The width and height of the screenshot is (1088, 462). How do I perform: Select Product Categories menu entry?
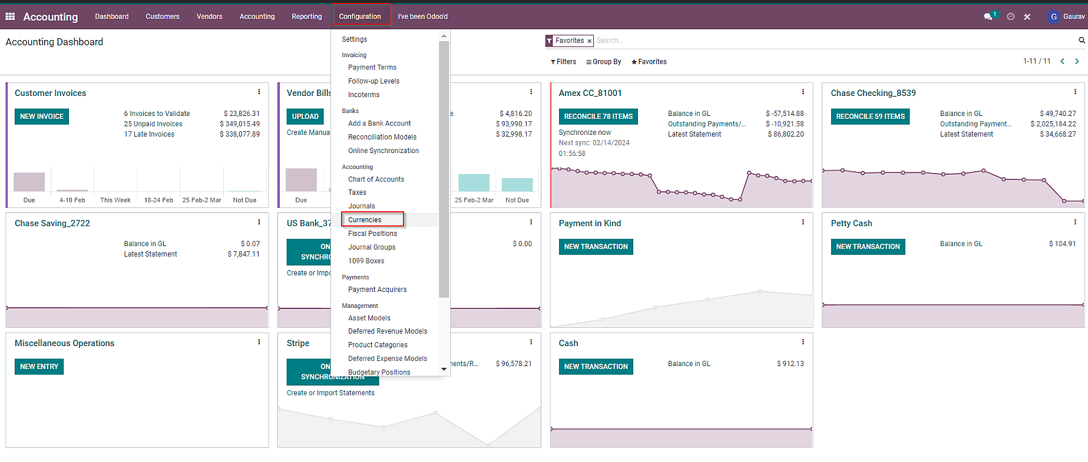(378, 345)
